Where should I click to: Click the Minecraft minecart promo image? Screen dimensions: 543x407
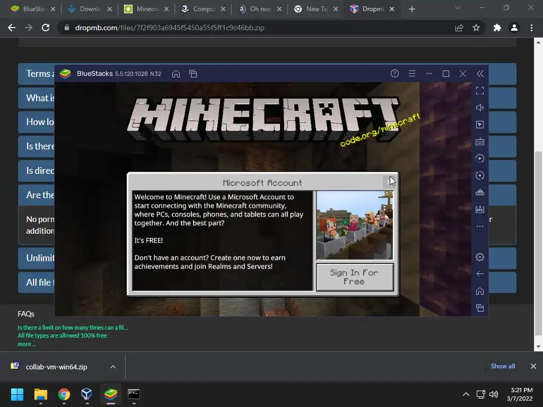(355, 225)
